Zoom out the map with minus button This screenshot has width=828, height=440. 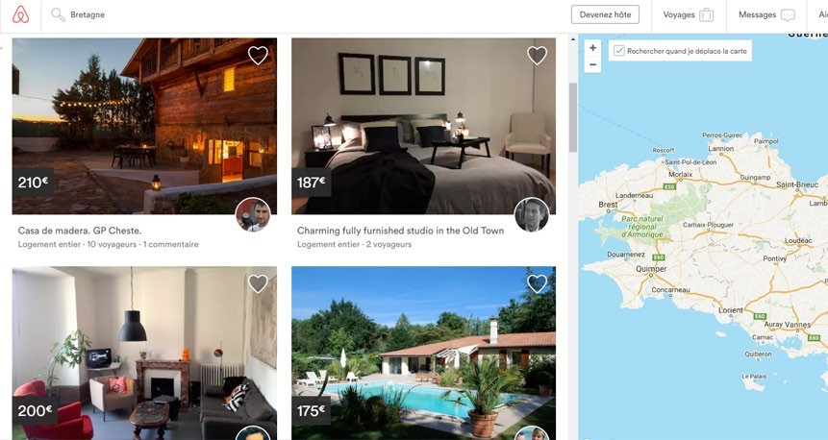(592, 64)
